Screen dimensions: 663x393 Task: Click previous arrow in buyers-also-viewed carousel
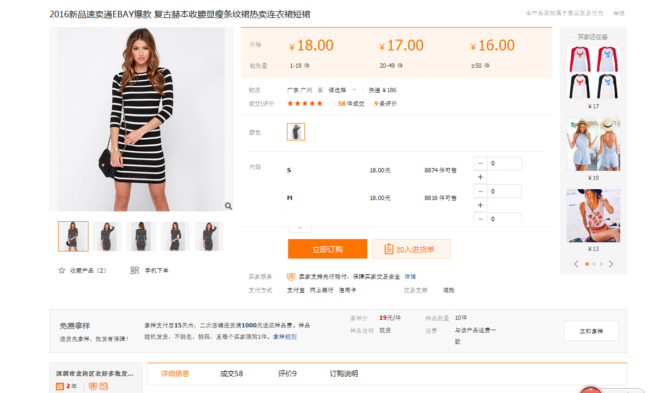[576, 264]
